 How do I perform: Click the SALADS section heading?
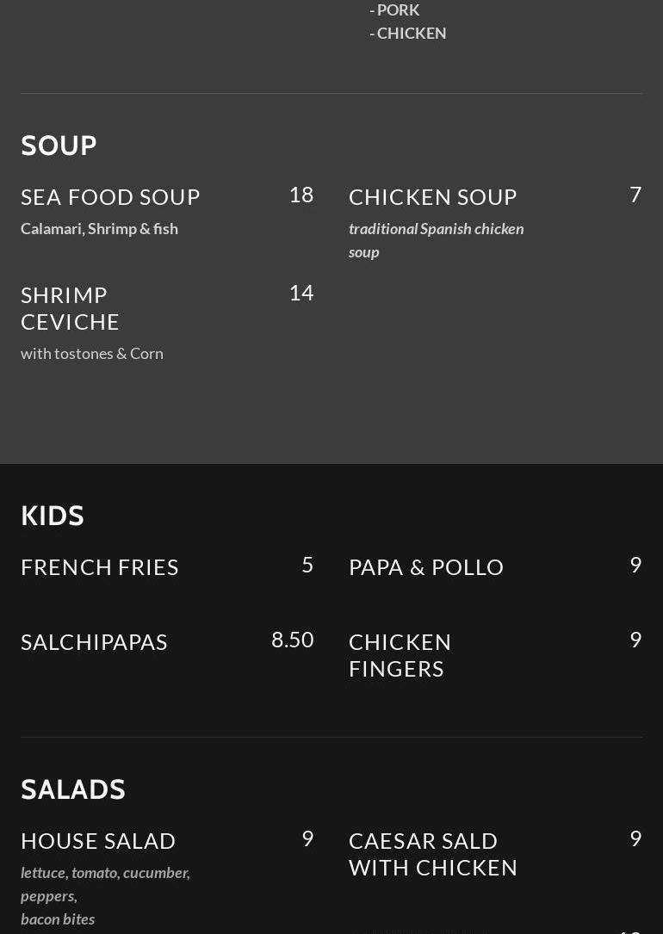click(x=73, y=789)
